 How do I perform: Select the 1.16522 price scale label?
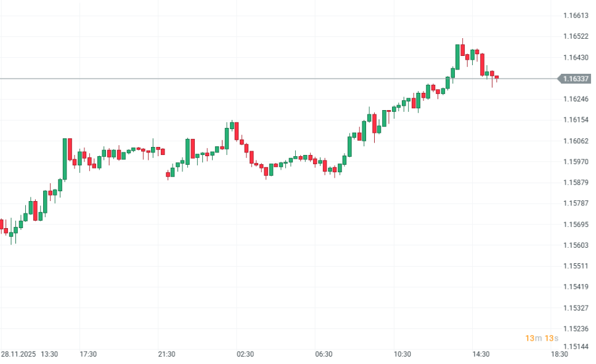(x=576, y=36)
